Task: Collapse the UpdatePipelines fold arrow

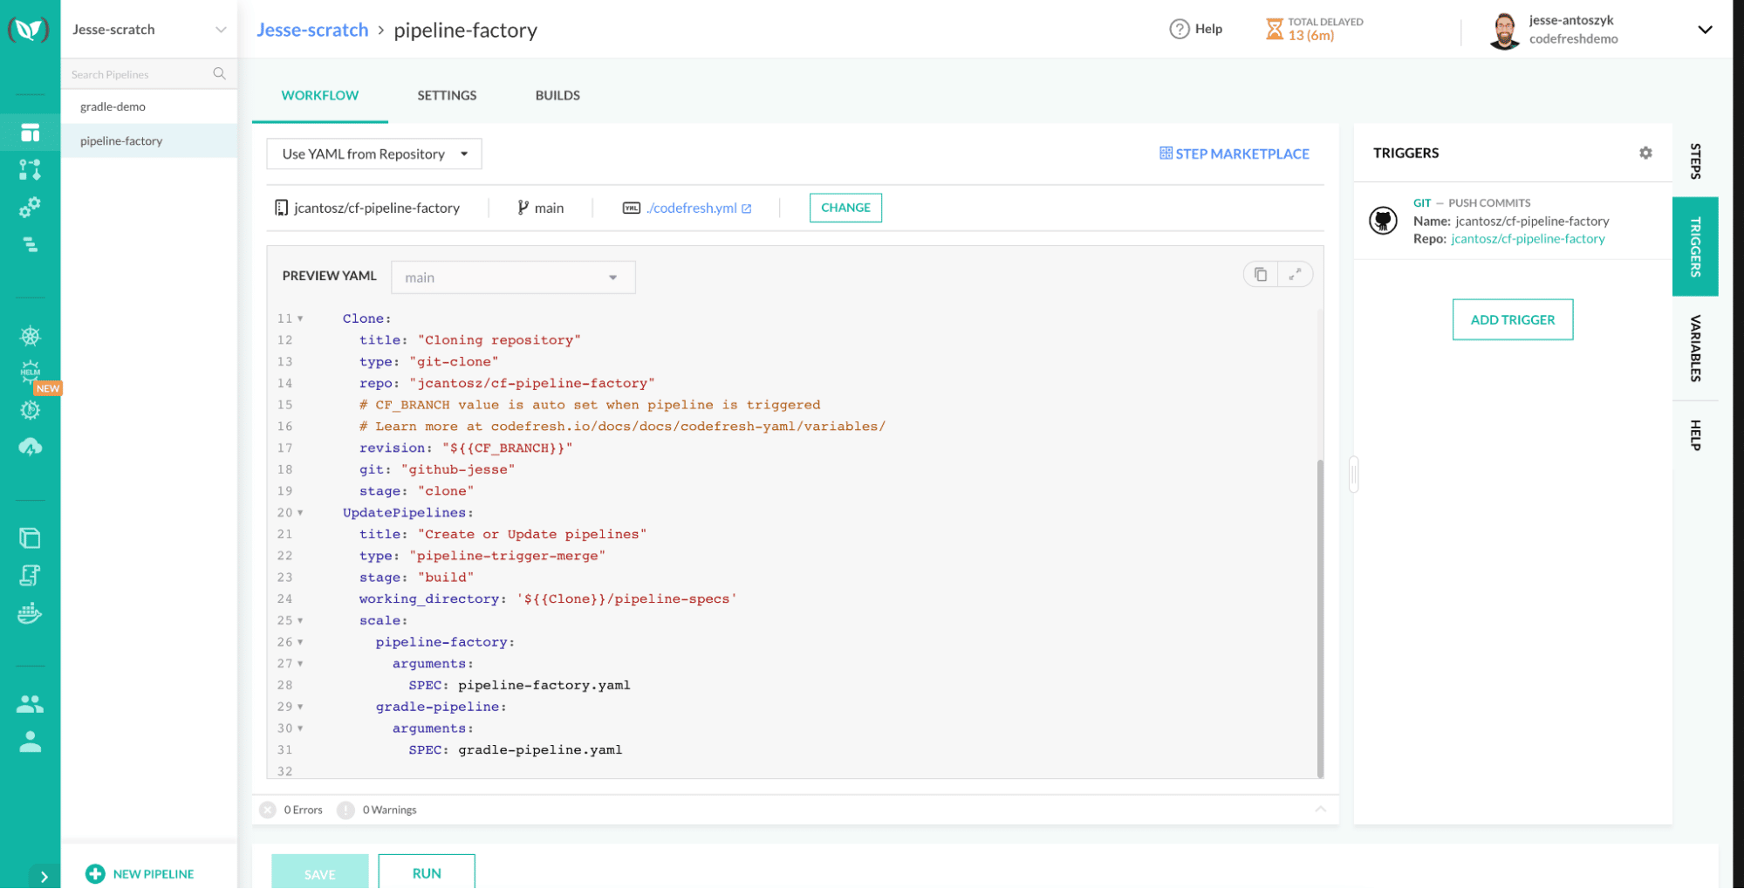Action: (x=300, y=513)
